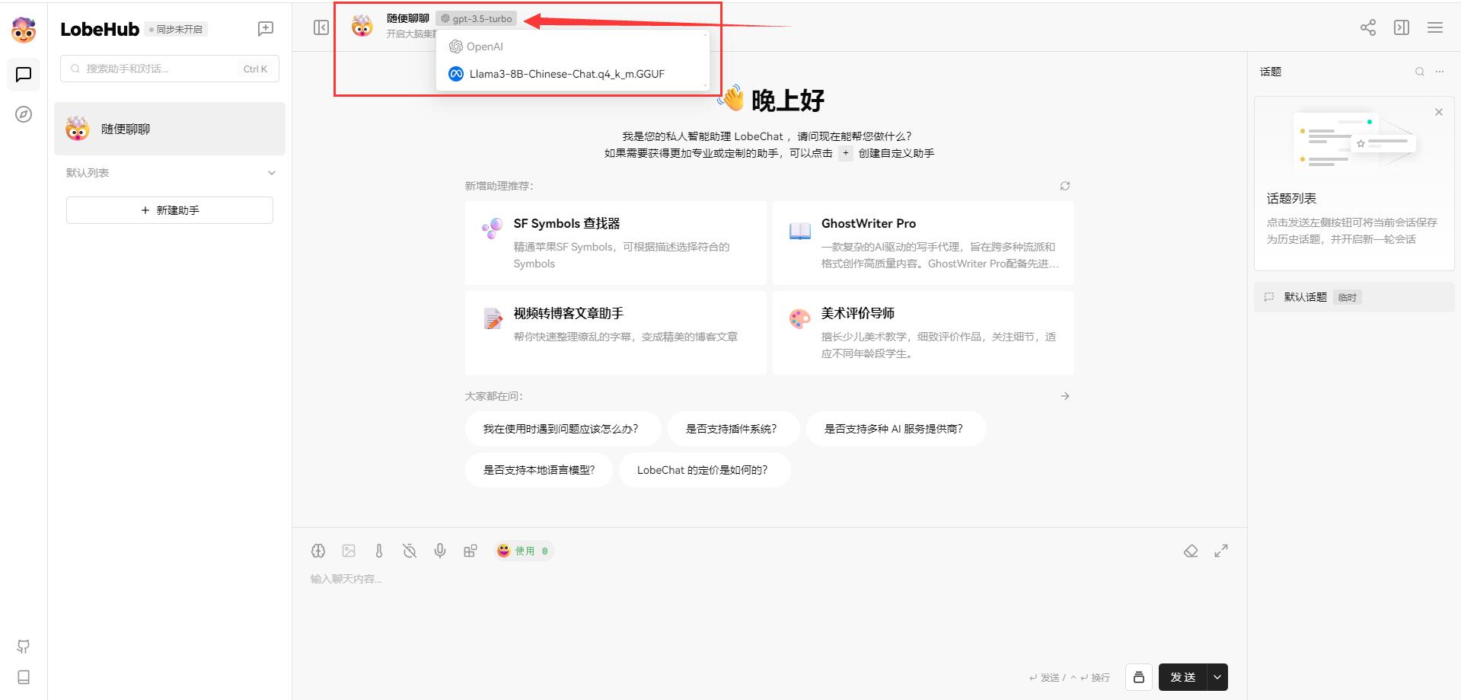Open the model selector brain icon

(318, 551)
